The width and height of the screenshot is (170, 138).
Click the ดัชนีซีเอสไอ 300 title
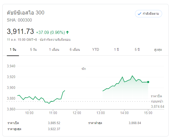[x=26, y=13]
